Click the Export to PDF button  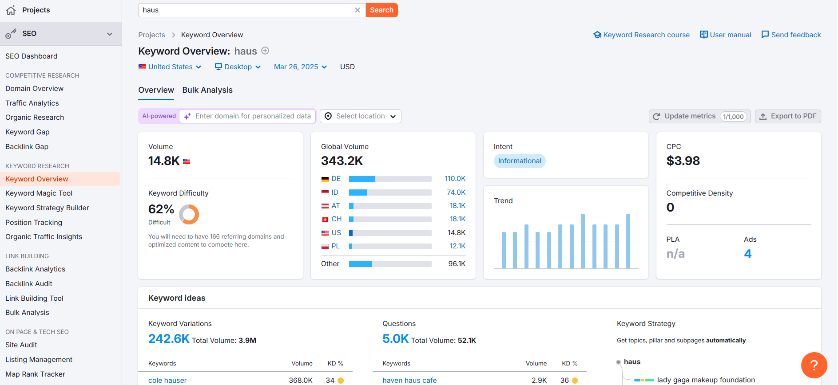pyautogui.click(x=788, y=116)
